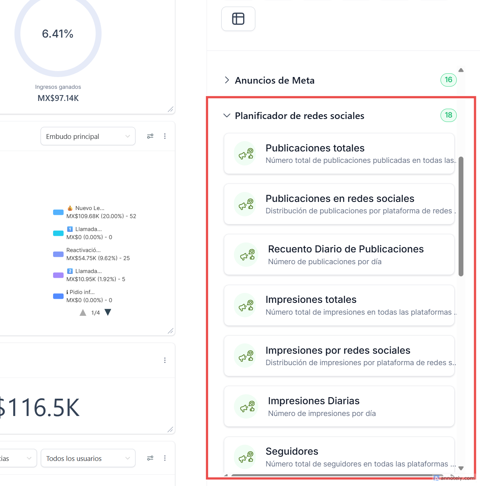Click the widget list vertical scrollbar
The width and height of the screenshot is (480, 486).
pos(461,217)
